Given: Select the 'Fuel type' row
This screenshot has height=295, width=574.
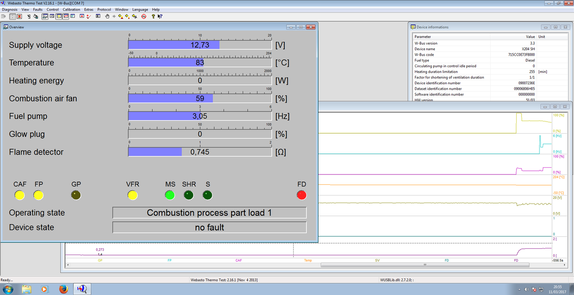Looking at the screenshot, I should 491,60.
